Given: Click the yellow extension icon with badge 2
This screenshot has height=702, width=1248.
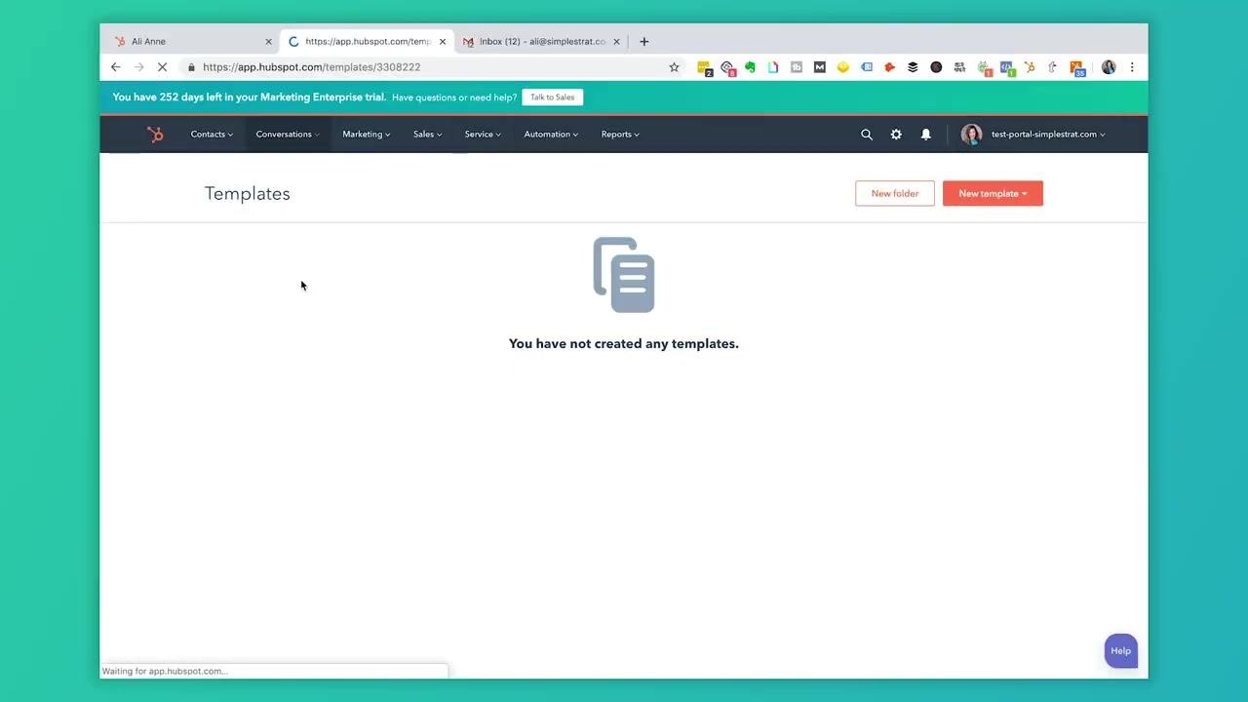Looking at the screenshot, I should [x=704, y=68].
